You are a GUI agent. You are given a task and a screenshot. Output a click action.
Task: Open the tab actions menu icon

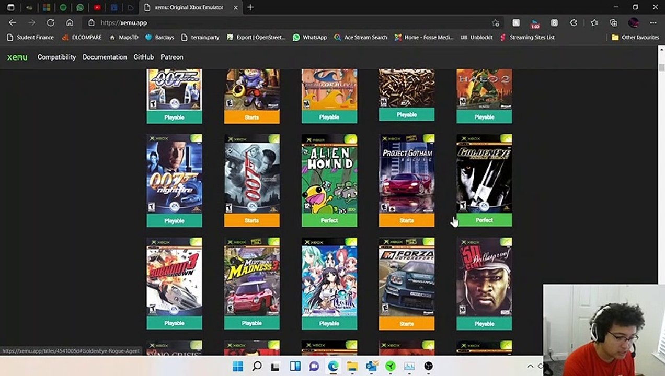tap(10, 8)
